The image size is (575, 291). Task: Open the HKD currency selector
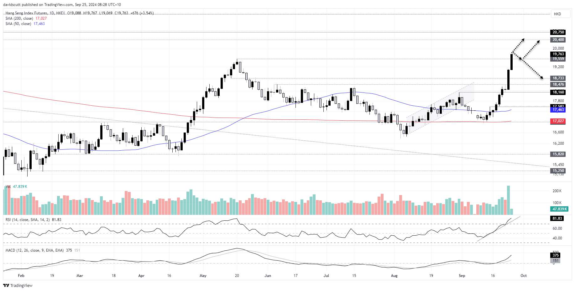(561, 14)
